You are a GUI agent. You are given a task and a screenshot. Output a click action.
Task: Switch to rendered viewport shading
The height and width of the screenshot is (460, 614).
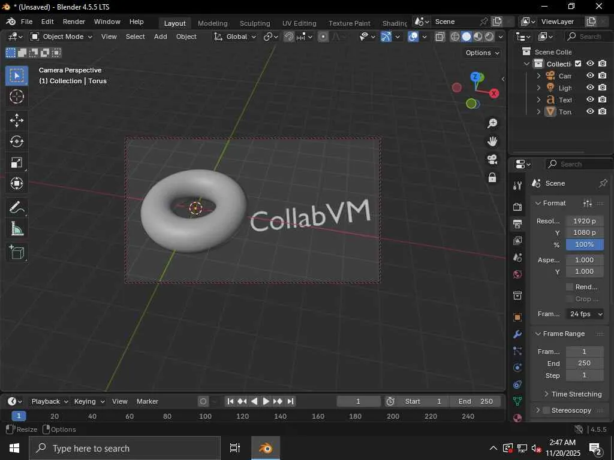click(x=489, y=37)
